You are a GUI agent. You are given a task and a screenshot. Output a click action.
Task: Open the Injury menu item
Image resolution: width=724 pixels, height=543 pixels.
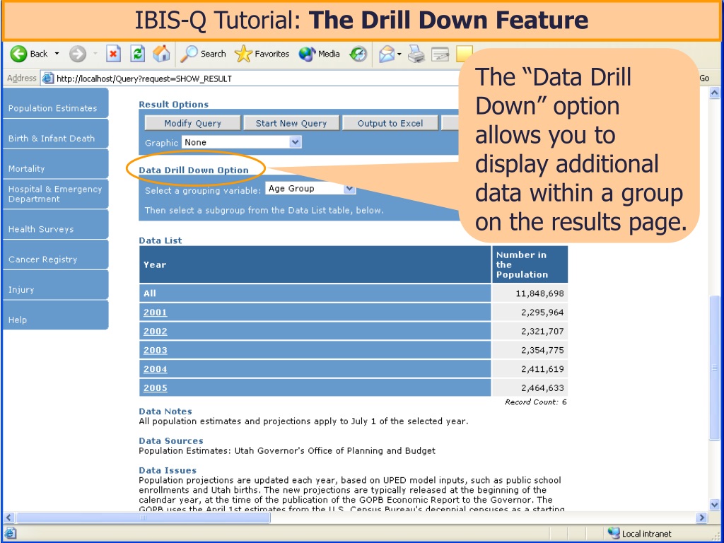pyautogui.click(x=55, y=285)
